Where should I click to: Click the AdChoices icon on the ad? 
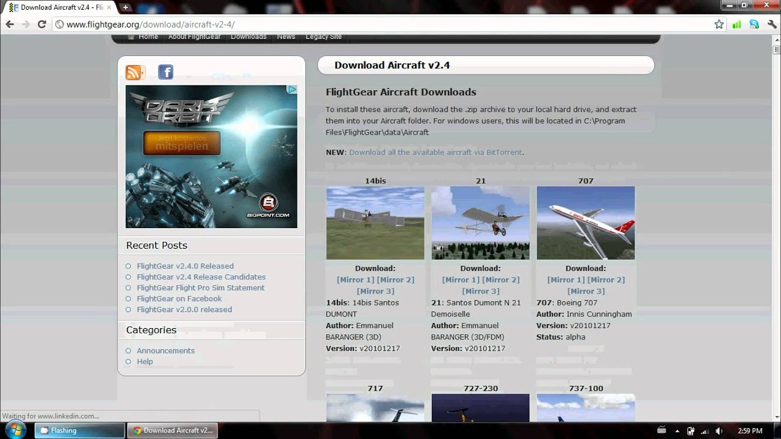(x=292, y=90)
